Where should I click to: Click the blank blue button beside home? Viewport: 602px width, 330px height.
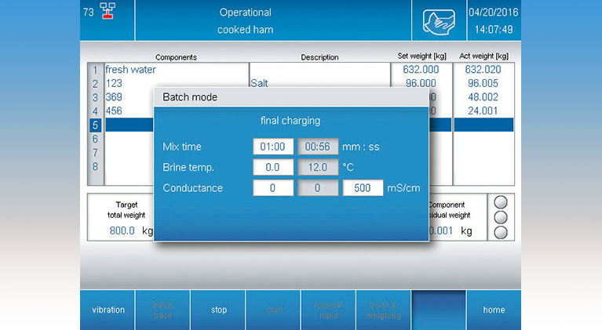point(438,310)
